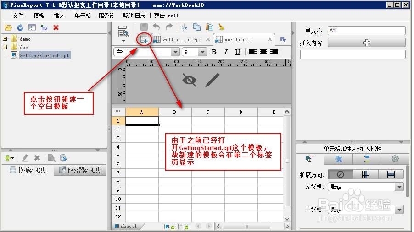The image size is (414, 232).
Task: Click the horizontal scrollbar of the sheet
Action: tap(246, 226)
